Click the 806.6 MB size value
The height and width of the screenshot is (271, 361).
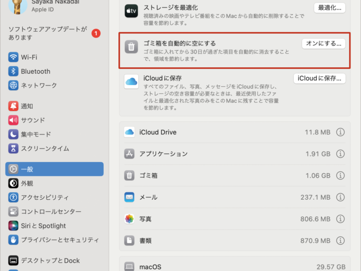[315, 219]
